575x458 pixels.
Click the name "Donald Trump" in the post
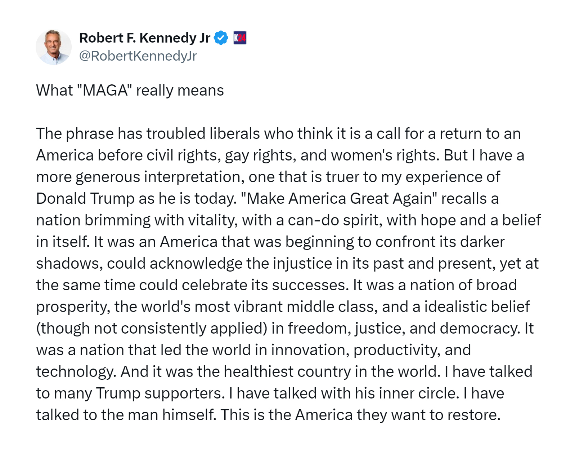85,199
